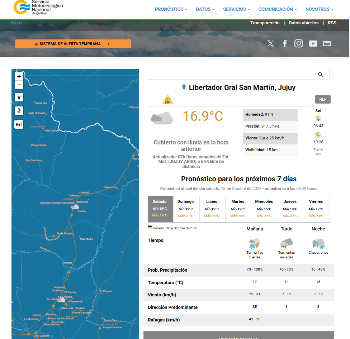Click the map location pin button
The height and width of the screenshot is (339, 350).
tap(19, 97)
